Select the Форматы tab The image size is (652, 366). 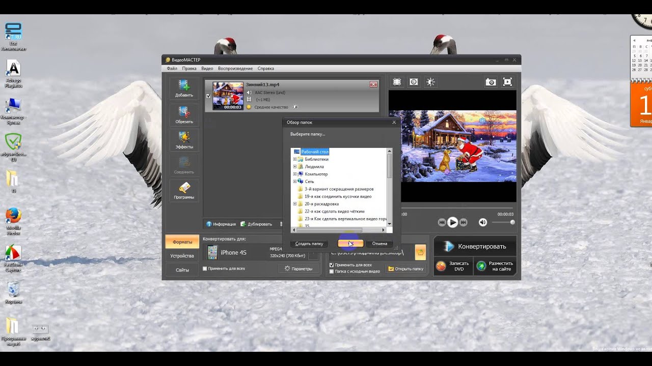[x=182, y=242]
